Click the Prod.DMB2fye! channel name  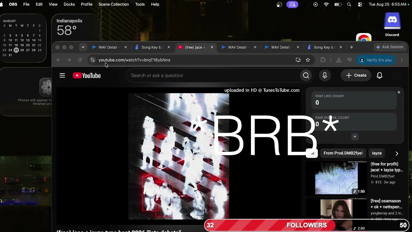(x=382, y=176)
